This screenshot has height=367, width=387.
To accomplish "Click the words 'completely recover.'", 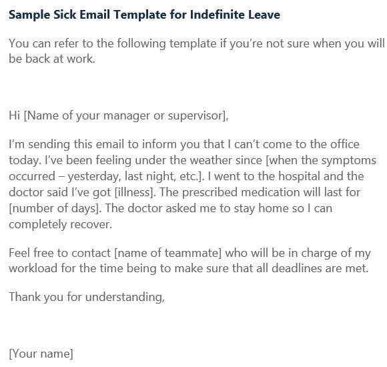I will tap(61, 225).
